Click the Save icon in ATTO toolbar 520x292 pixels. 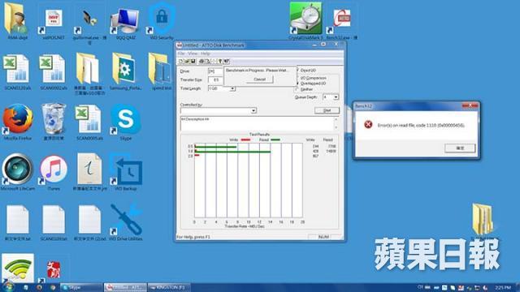193,62
